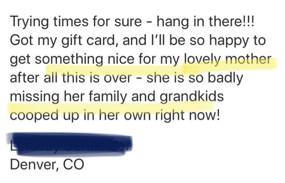Click the yellow highlight below 'missing her family'
285x183 pixels.
coord(111,108)
